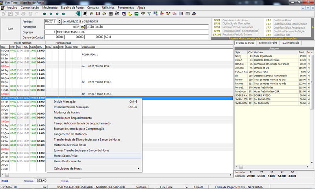This screenshot has height=189, width=315.
Task: Expand shortcut hints with yellow right arrow
Action: 313,27
